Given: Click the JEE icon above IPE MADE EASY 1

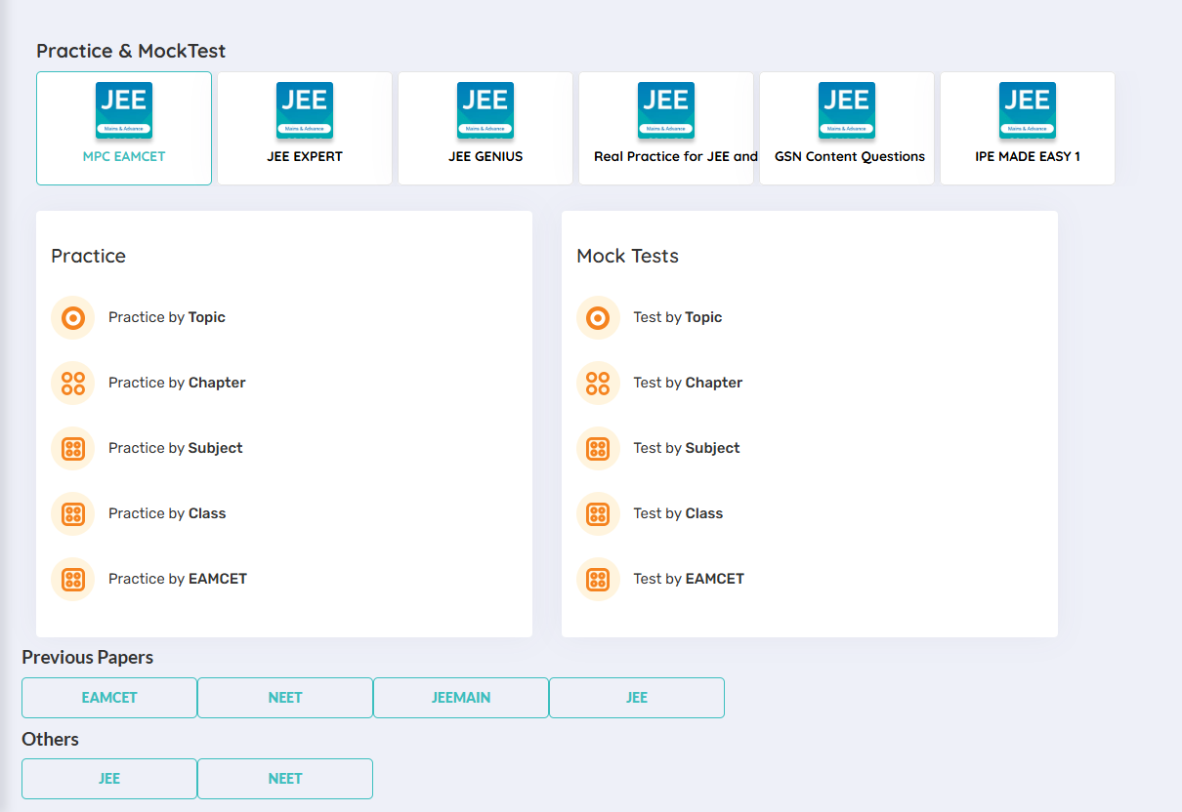Looking at the screenshot, I should (1028, 110).
